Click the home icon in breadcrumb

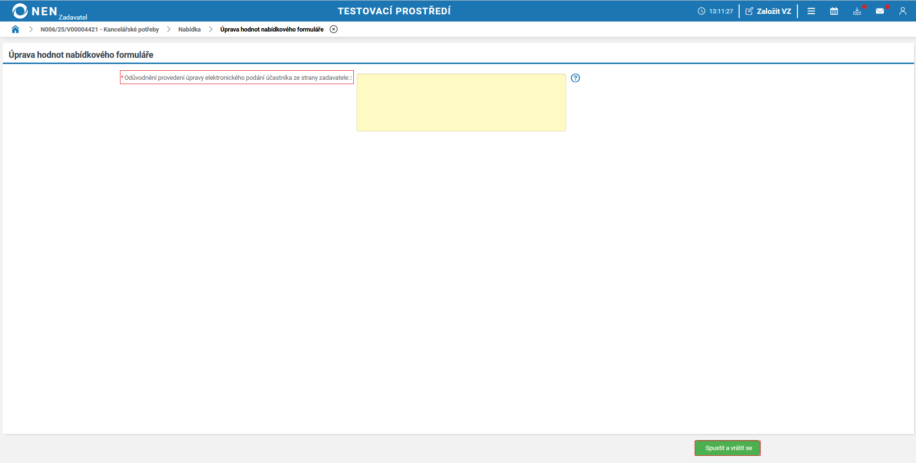coord(15,29)
